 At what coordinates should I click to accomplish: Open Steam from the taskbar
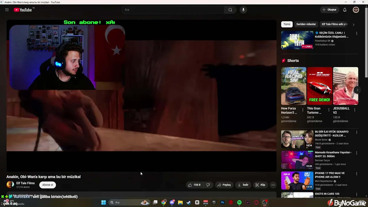[189, 202]
